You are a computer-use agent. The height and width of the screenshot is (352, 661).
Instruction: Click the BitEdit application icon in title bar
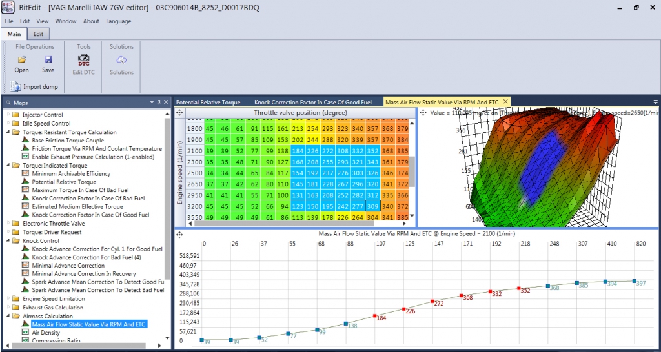8,8
